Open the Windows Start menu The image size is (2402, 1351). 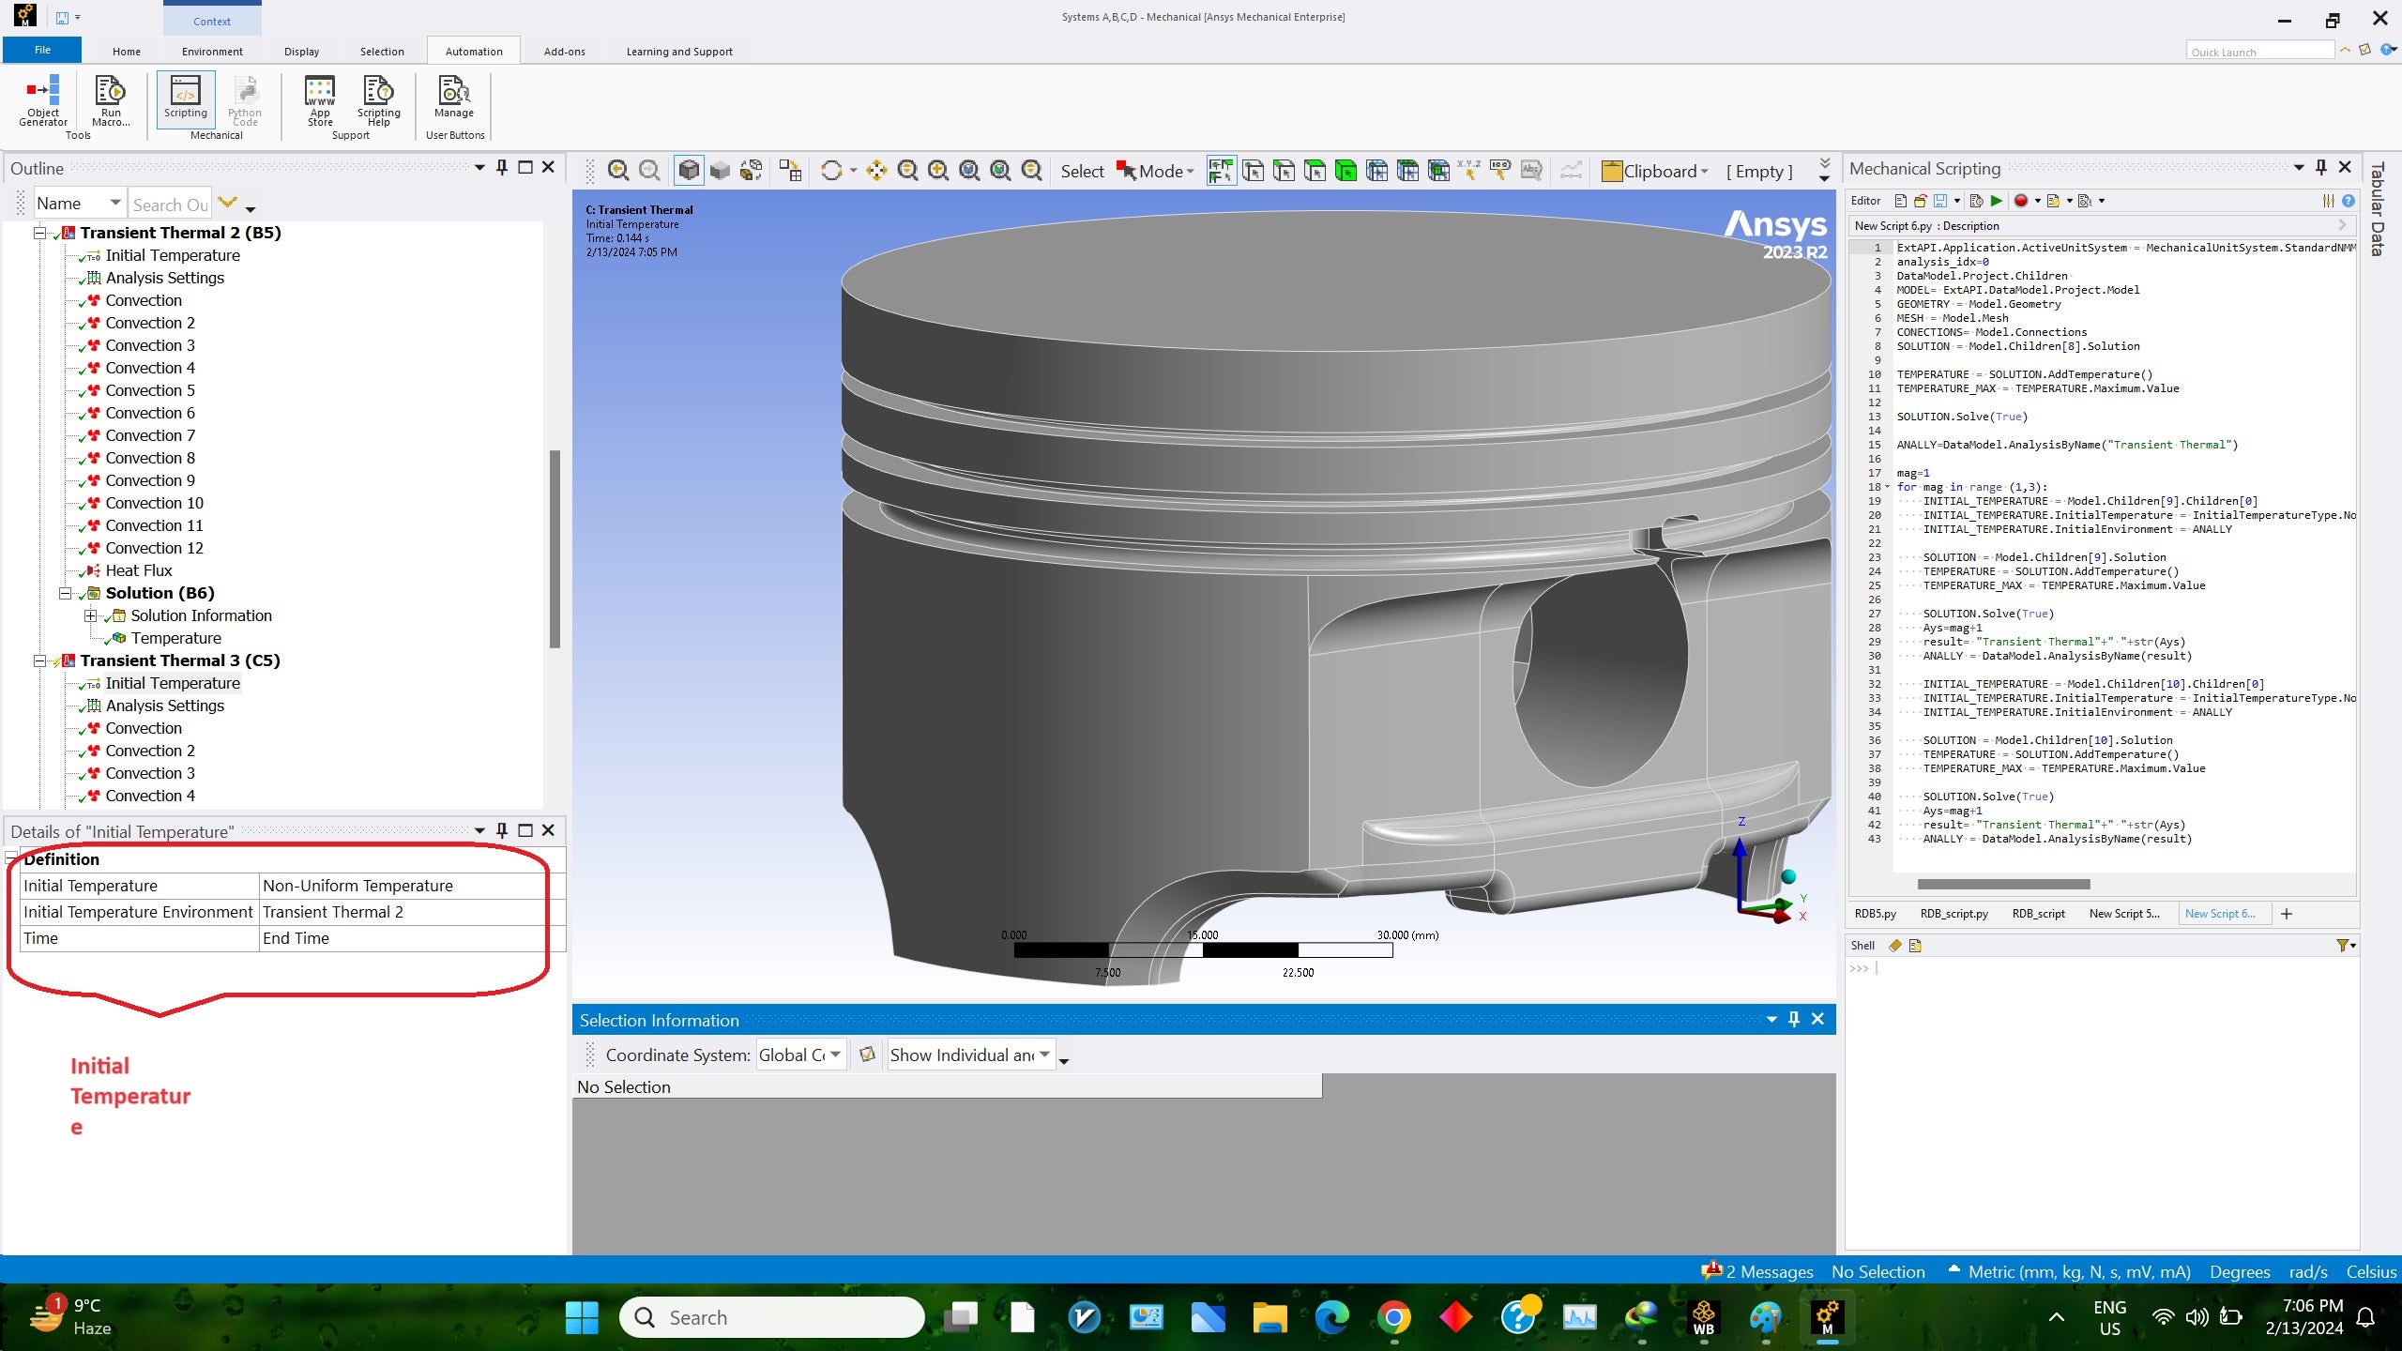coord(582,1318)
